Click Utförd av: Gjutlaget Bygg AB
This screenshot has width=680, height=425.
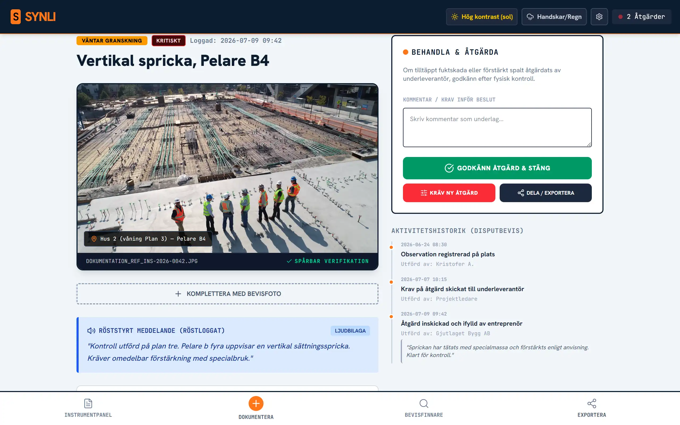(x=445, y=333)
